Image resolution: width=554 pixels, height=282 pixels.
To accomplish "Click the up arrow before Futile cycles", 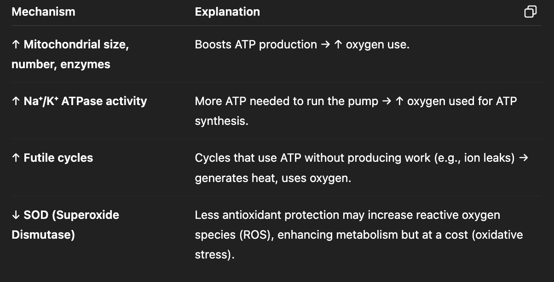I will pos(16,158).
